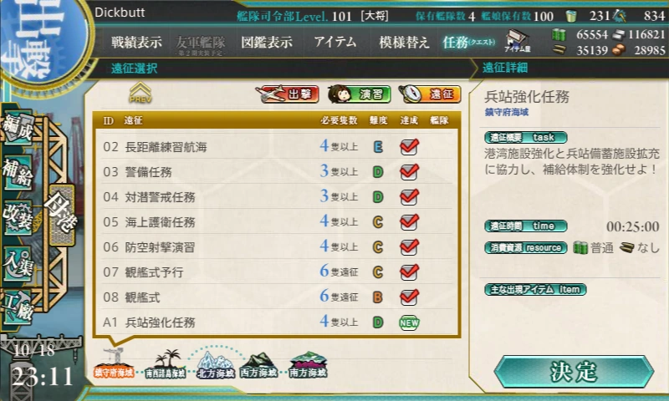Open the 任務 quest menu
Viewport: 669px width, 401px height.
468,42
